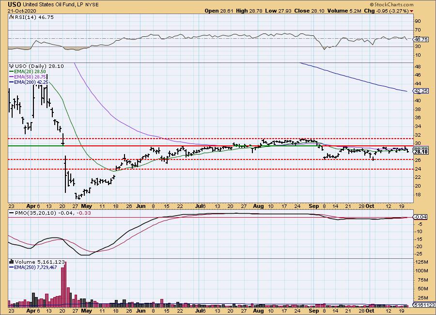The height and width of the screenshot is (315, 436).
Task: Click the blue EMA(250) volume legend swatch
Action: (x=12, y=268)
